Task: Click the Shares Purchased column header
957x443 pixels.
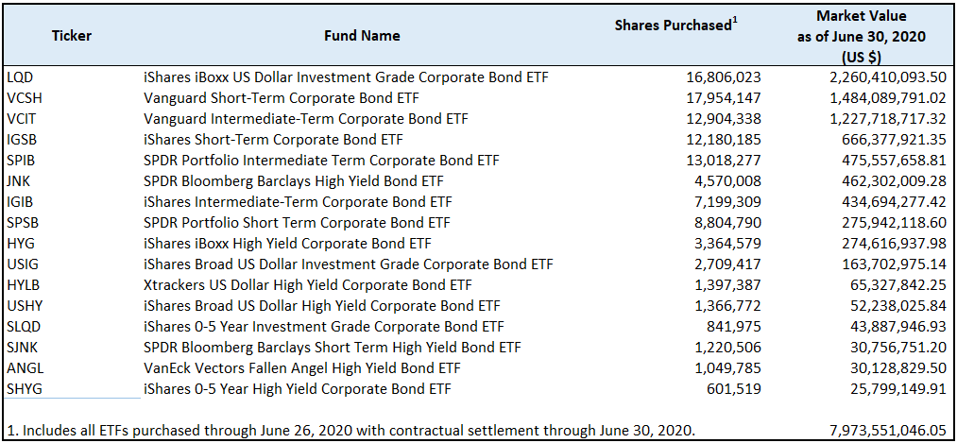Action: click(x=674, y=26)
